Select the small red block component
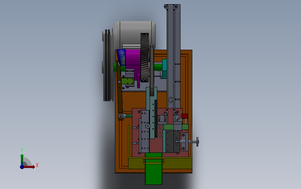 [x=184, y=116]
